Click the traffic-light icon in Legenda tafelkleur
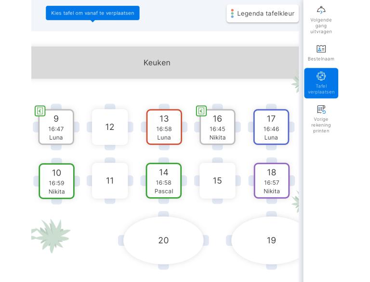 tap(232, 13)
